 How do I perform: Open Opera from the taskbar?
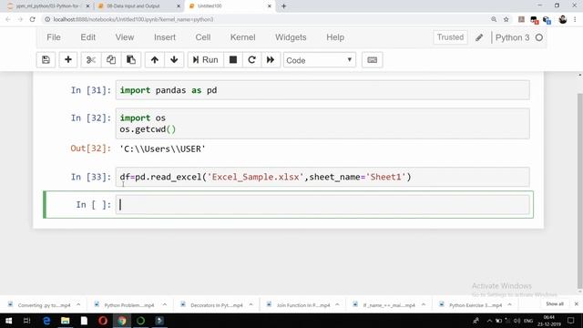click(103, 321)
